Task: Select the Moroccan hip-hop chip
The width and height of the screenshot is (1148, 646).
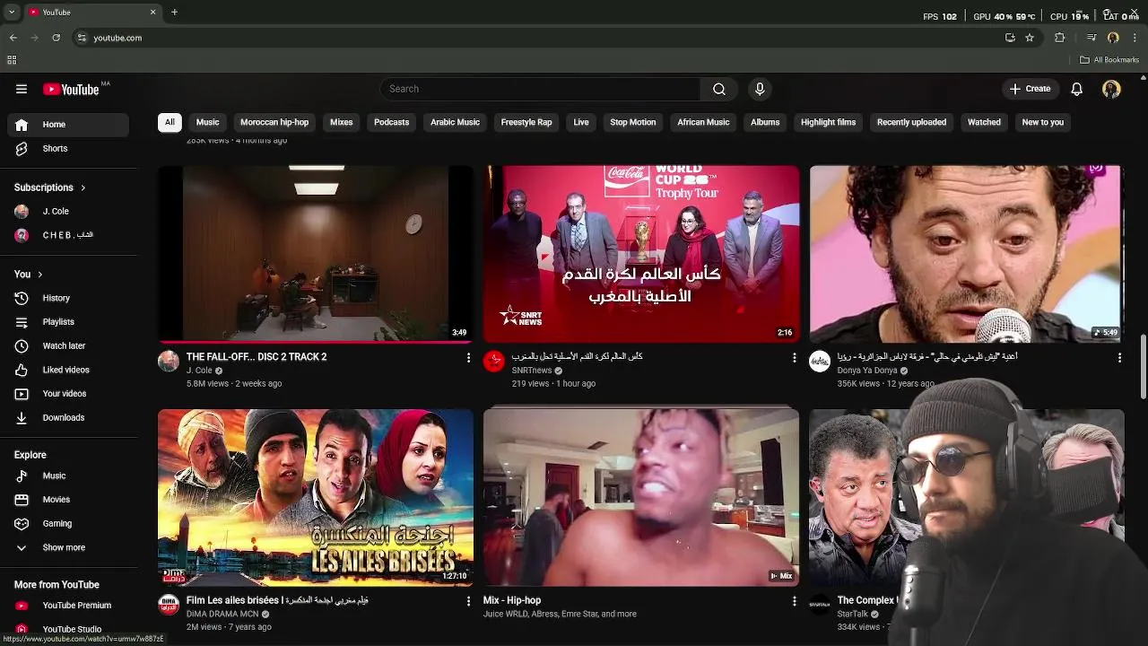Action: tap(274, 122)
